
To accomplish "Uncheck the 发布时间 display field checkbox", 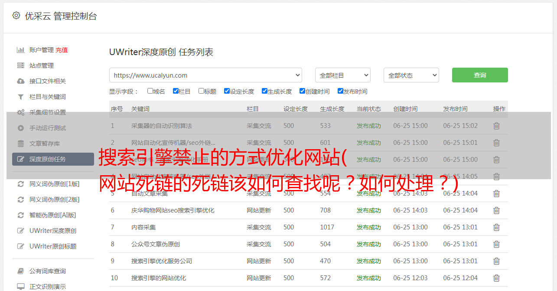I will pos(340,91).
